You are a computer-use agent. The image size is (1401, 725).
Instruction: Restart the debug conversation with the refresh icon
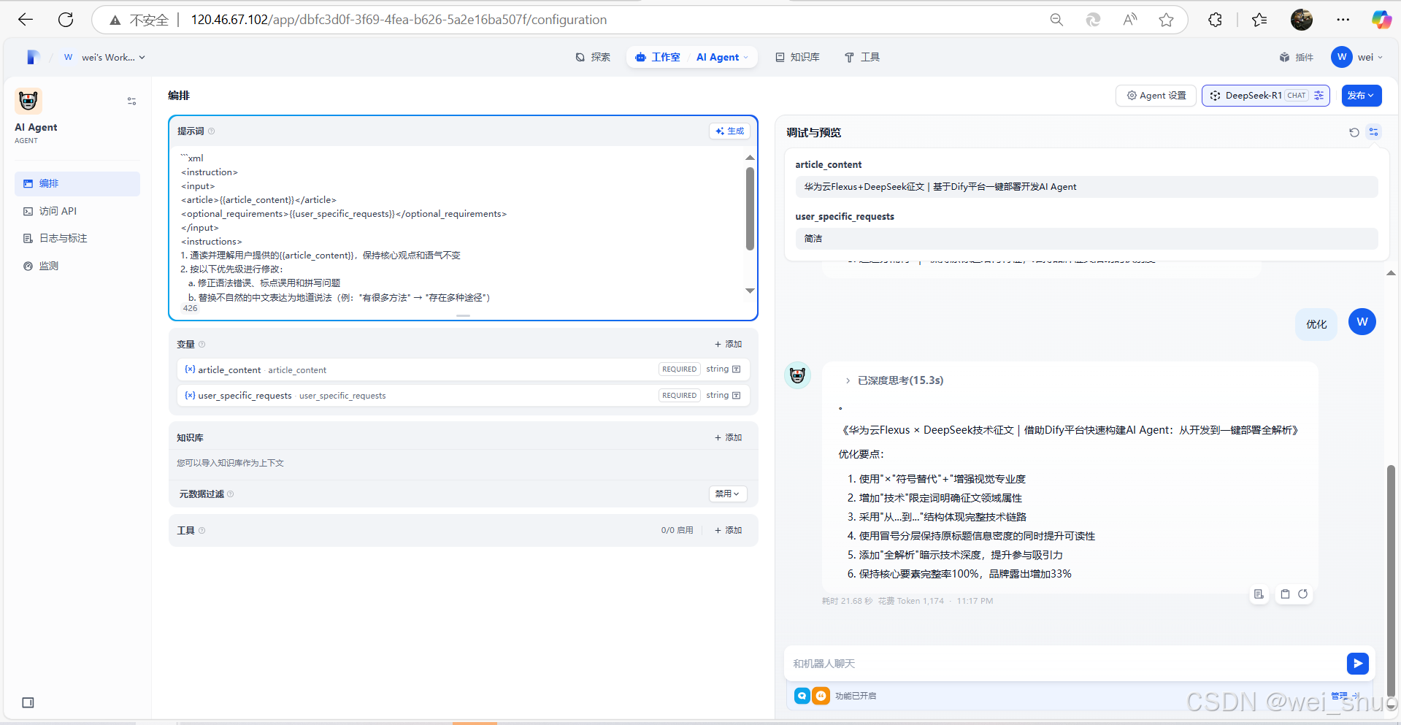click(x=1354, y=132)
